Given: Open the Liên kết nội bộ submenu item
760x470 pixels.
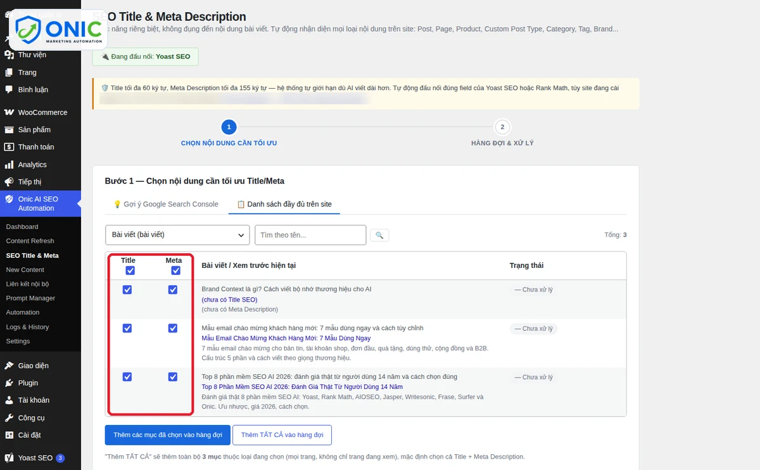Looking at the screenshot, I should point(27,284).
